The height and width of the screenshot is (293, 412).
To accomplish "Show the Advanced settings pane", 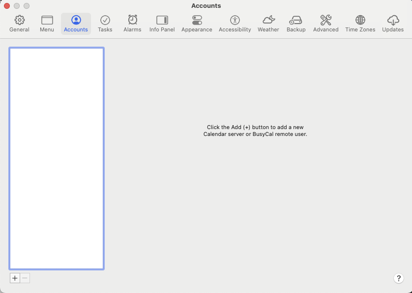I will (x=325, y=24).
